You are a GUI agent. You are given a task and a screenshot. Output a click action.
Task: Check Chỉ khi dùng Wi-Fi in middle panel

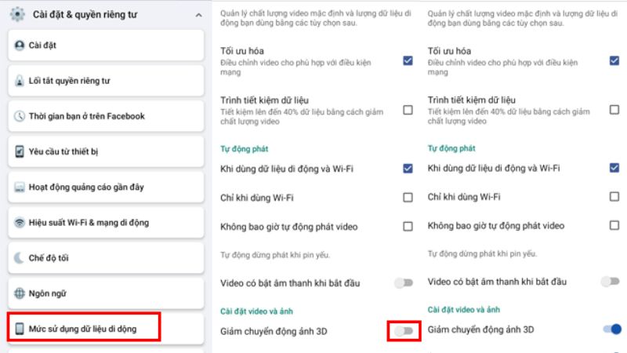[408, 198]
